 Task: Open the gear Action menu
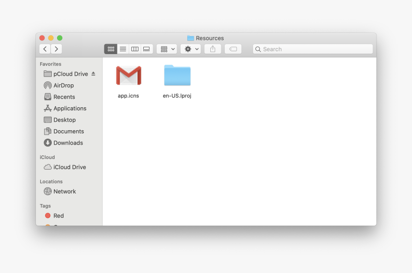tap(191, 49)
